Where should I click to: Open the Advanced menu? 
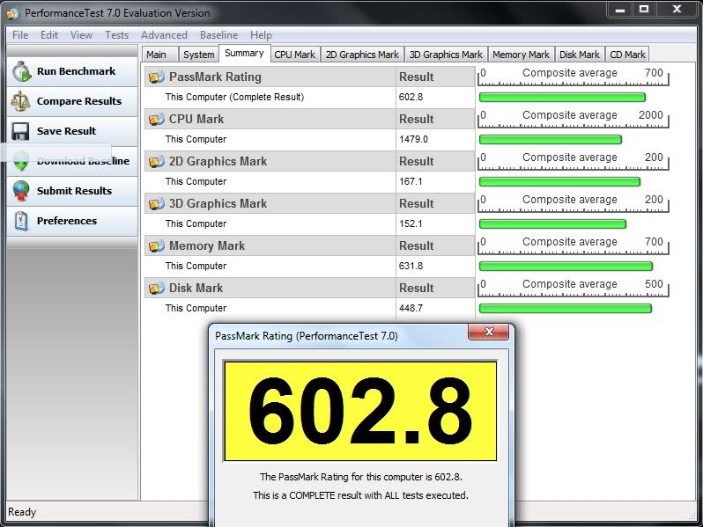pyautogui.click(x=164, y=35)
